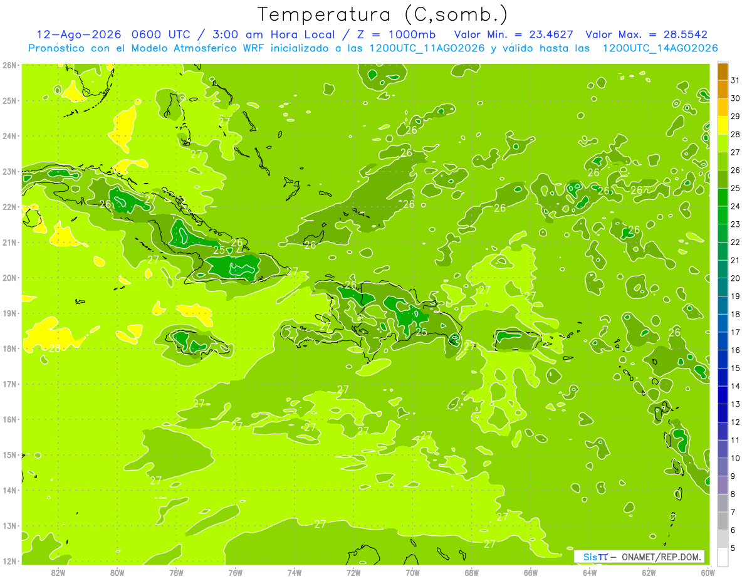Image resolution: width=752 pixels, height=581 pixels.
Task: Click the '64W' longitude axis label
Action: click(x=590, y=572)
